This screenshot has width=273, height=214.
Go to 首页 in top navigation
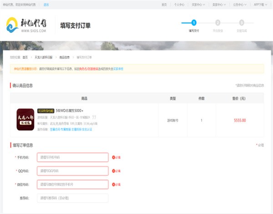164,5
